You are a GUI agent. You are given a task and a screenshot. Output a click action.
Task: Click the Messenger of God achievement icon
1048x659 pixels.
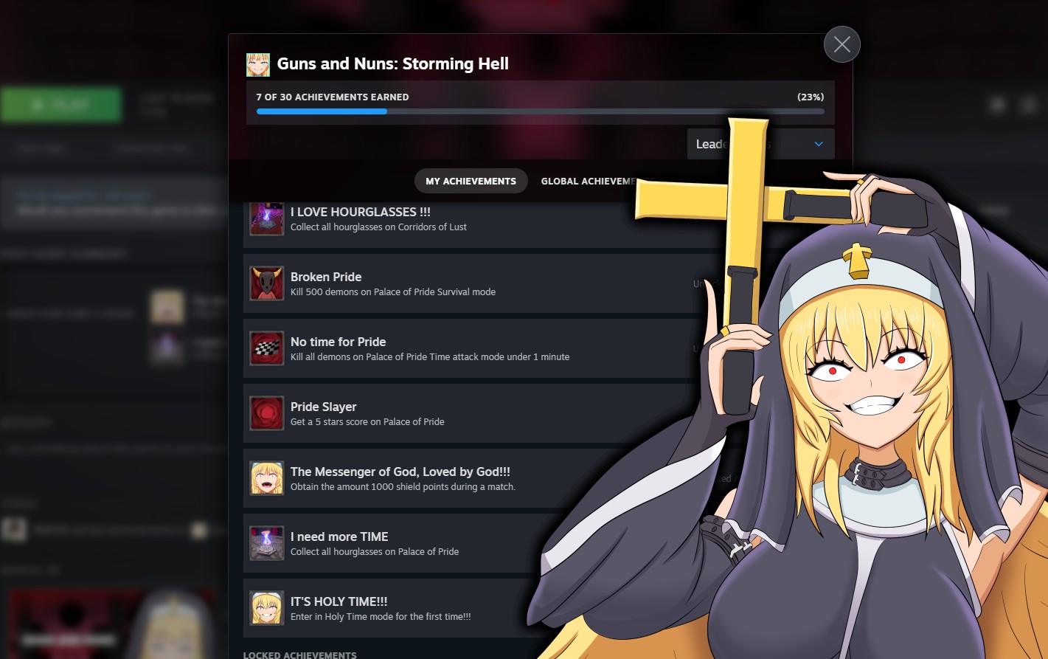[x=266, y=479]
